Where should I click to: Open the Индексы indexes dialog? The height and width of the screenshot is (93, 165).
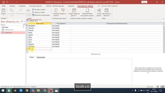tap(63, 11)
